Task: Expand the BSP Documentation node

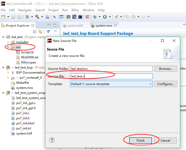Action: pos(8,73)
